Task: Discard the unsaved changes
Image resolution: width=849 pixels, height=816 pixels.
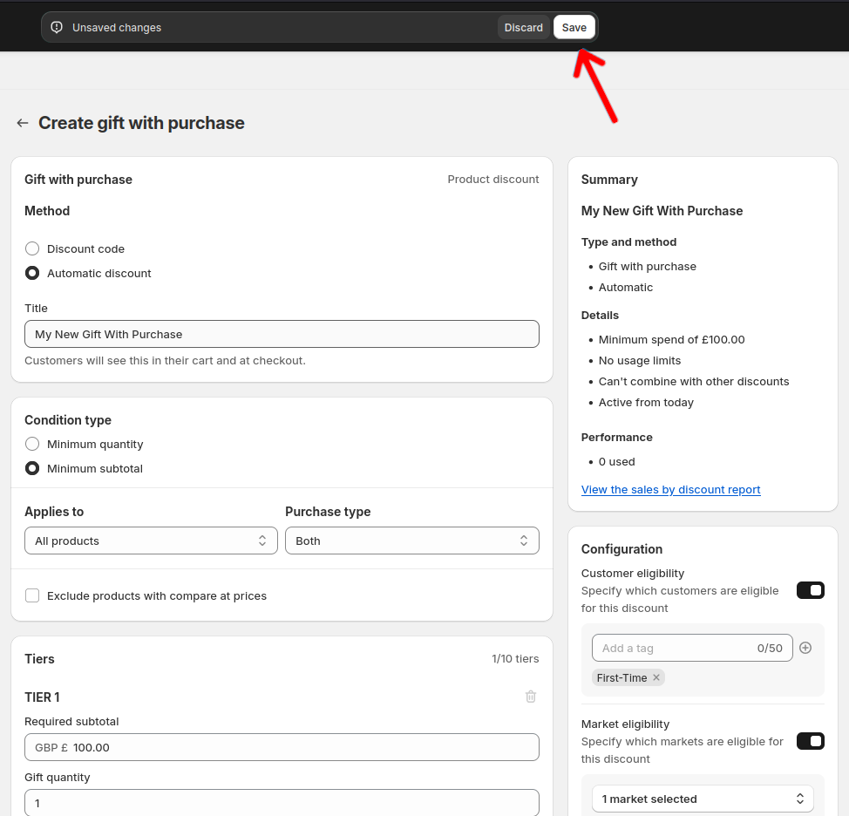Action: [523, 28]
